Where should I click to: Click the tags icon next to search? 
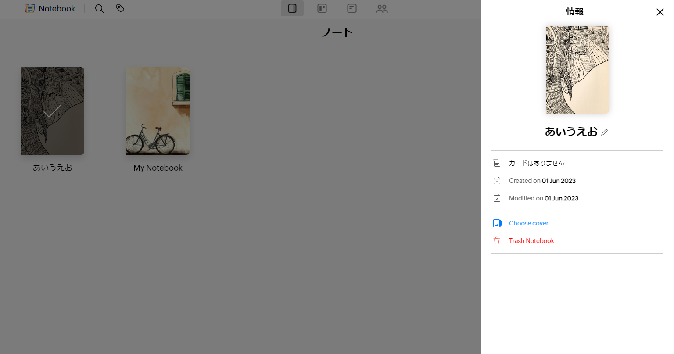pyautogui.click(x=120, y=8)
